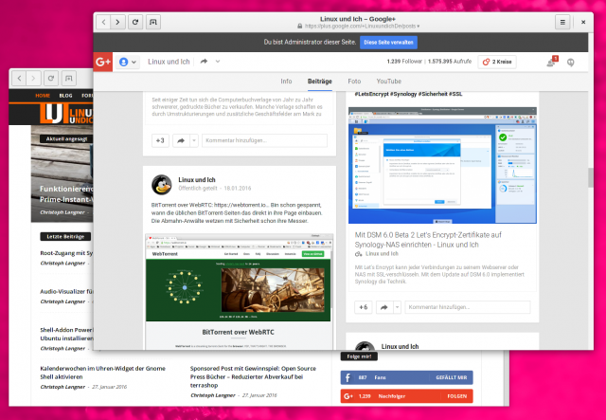Click comment field under Synology post

tap(468, 307)
